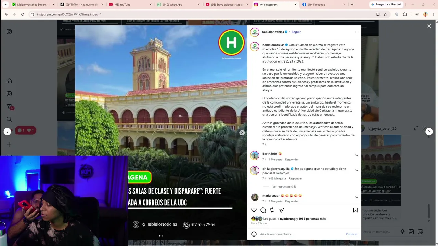Open liceth2010's profile picture
The height and width of the screenshot is (246, 438).
pos(255,155)
